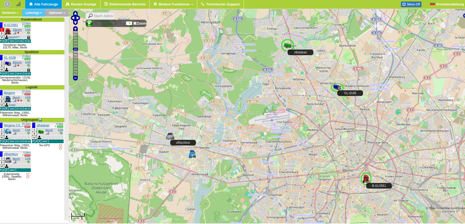Click the blue truck icon of GL-6188
Screen dimensions: 465x224
8,64
